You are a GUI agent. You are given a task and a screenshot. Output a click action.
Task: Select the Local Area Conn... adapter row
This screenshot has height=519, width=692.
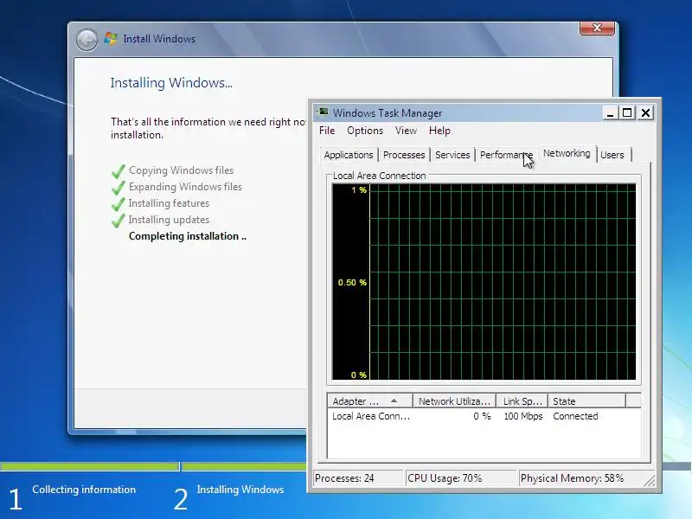pos(484,416)
